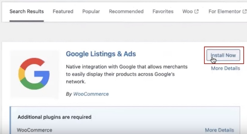
Task: Click the plugin description paragraph text
Action: [127, 74]
